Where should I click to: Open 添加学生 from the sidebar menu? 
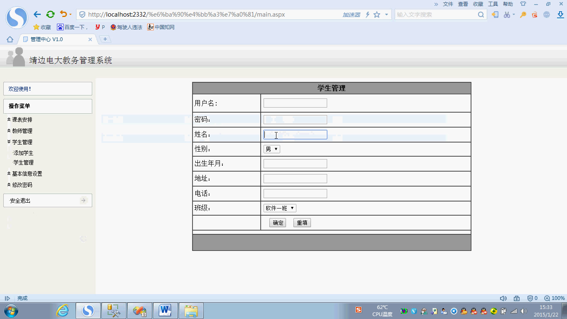coord(23,153)
